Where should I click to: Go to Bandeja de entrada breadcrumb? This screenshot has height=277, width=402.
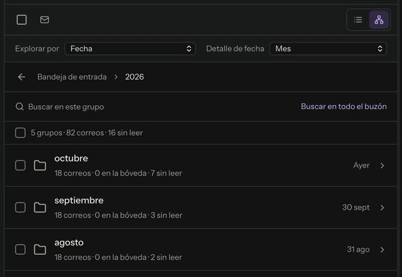(72, 77)
